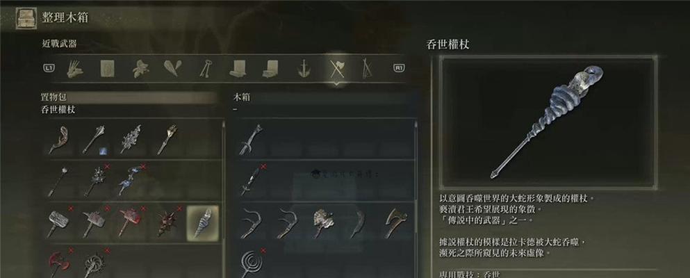Image resolution: width=690 pixels, height=278 pixels.
Task: Select the crossed-axes melee weapons category tab
Action: [338, 69]
